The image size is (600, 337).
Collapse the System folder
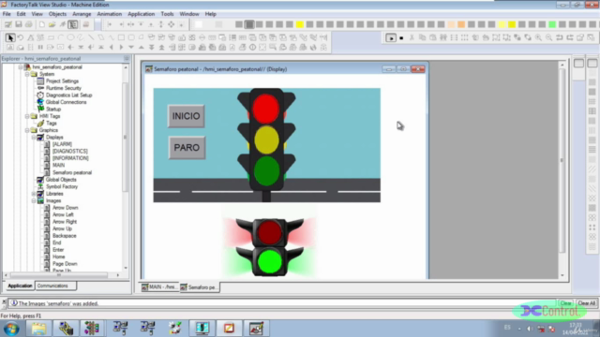[27, 74]
